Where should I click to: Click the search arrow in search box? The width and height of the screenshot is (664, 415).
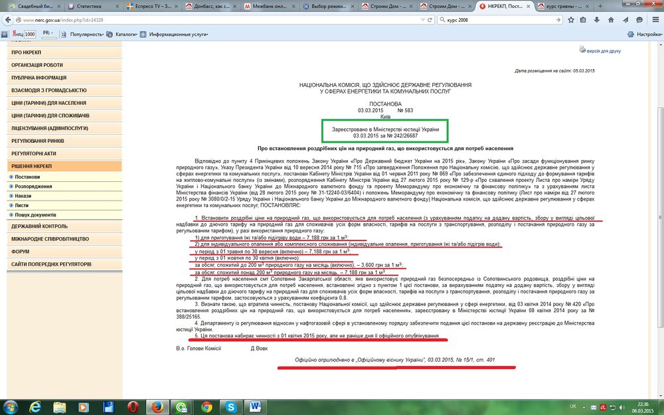pos(558,20)
